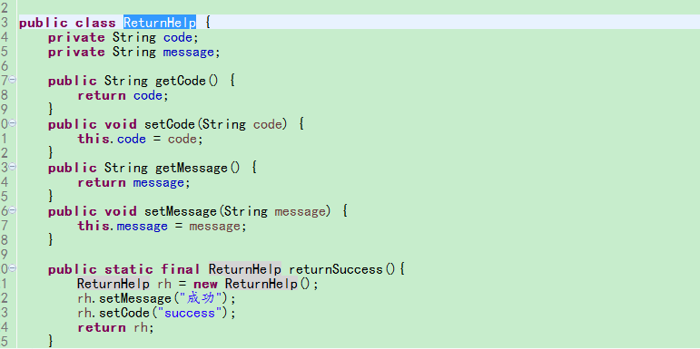The width and height of the screenshot is (700, 349).
Task: Fold the setMessage(String message) method
Action: point(13,210)
